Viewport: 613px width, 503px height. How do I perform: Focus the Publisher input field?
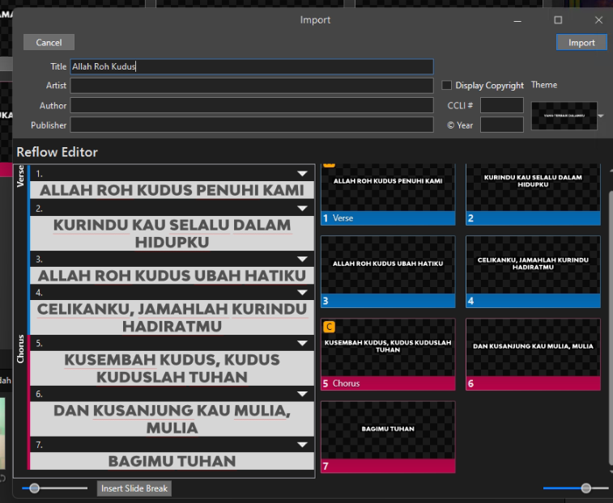[251, 125]
